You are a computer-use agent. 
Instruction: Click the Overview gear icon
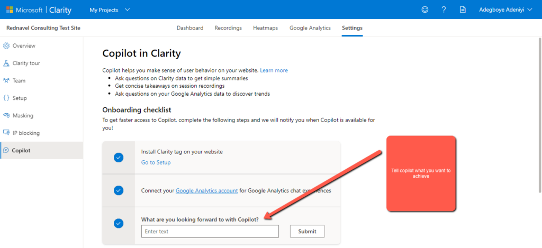click(6, 45)
